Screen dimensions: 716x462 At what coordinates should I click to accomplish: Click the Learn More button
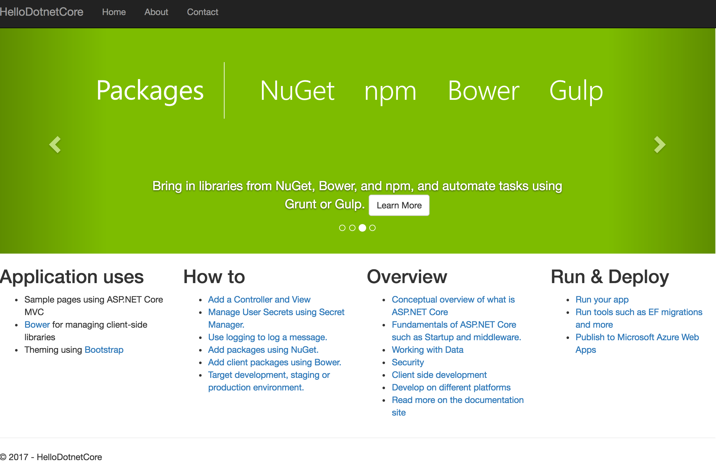399,205
